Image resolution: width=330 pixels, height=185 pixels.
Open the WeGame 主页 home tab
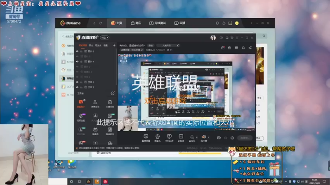(x=117, y=23)
